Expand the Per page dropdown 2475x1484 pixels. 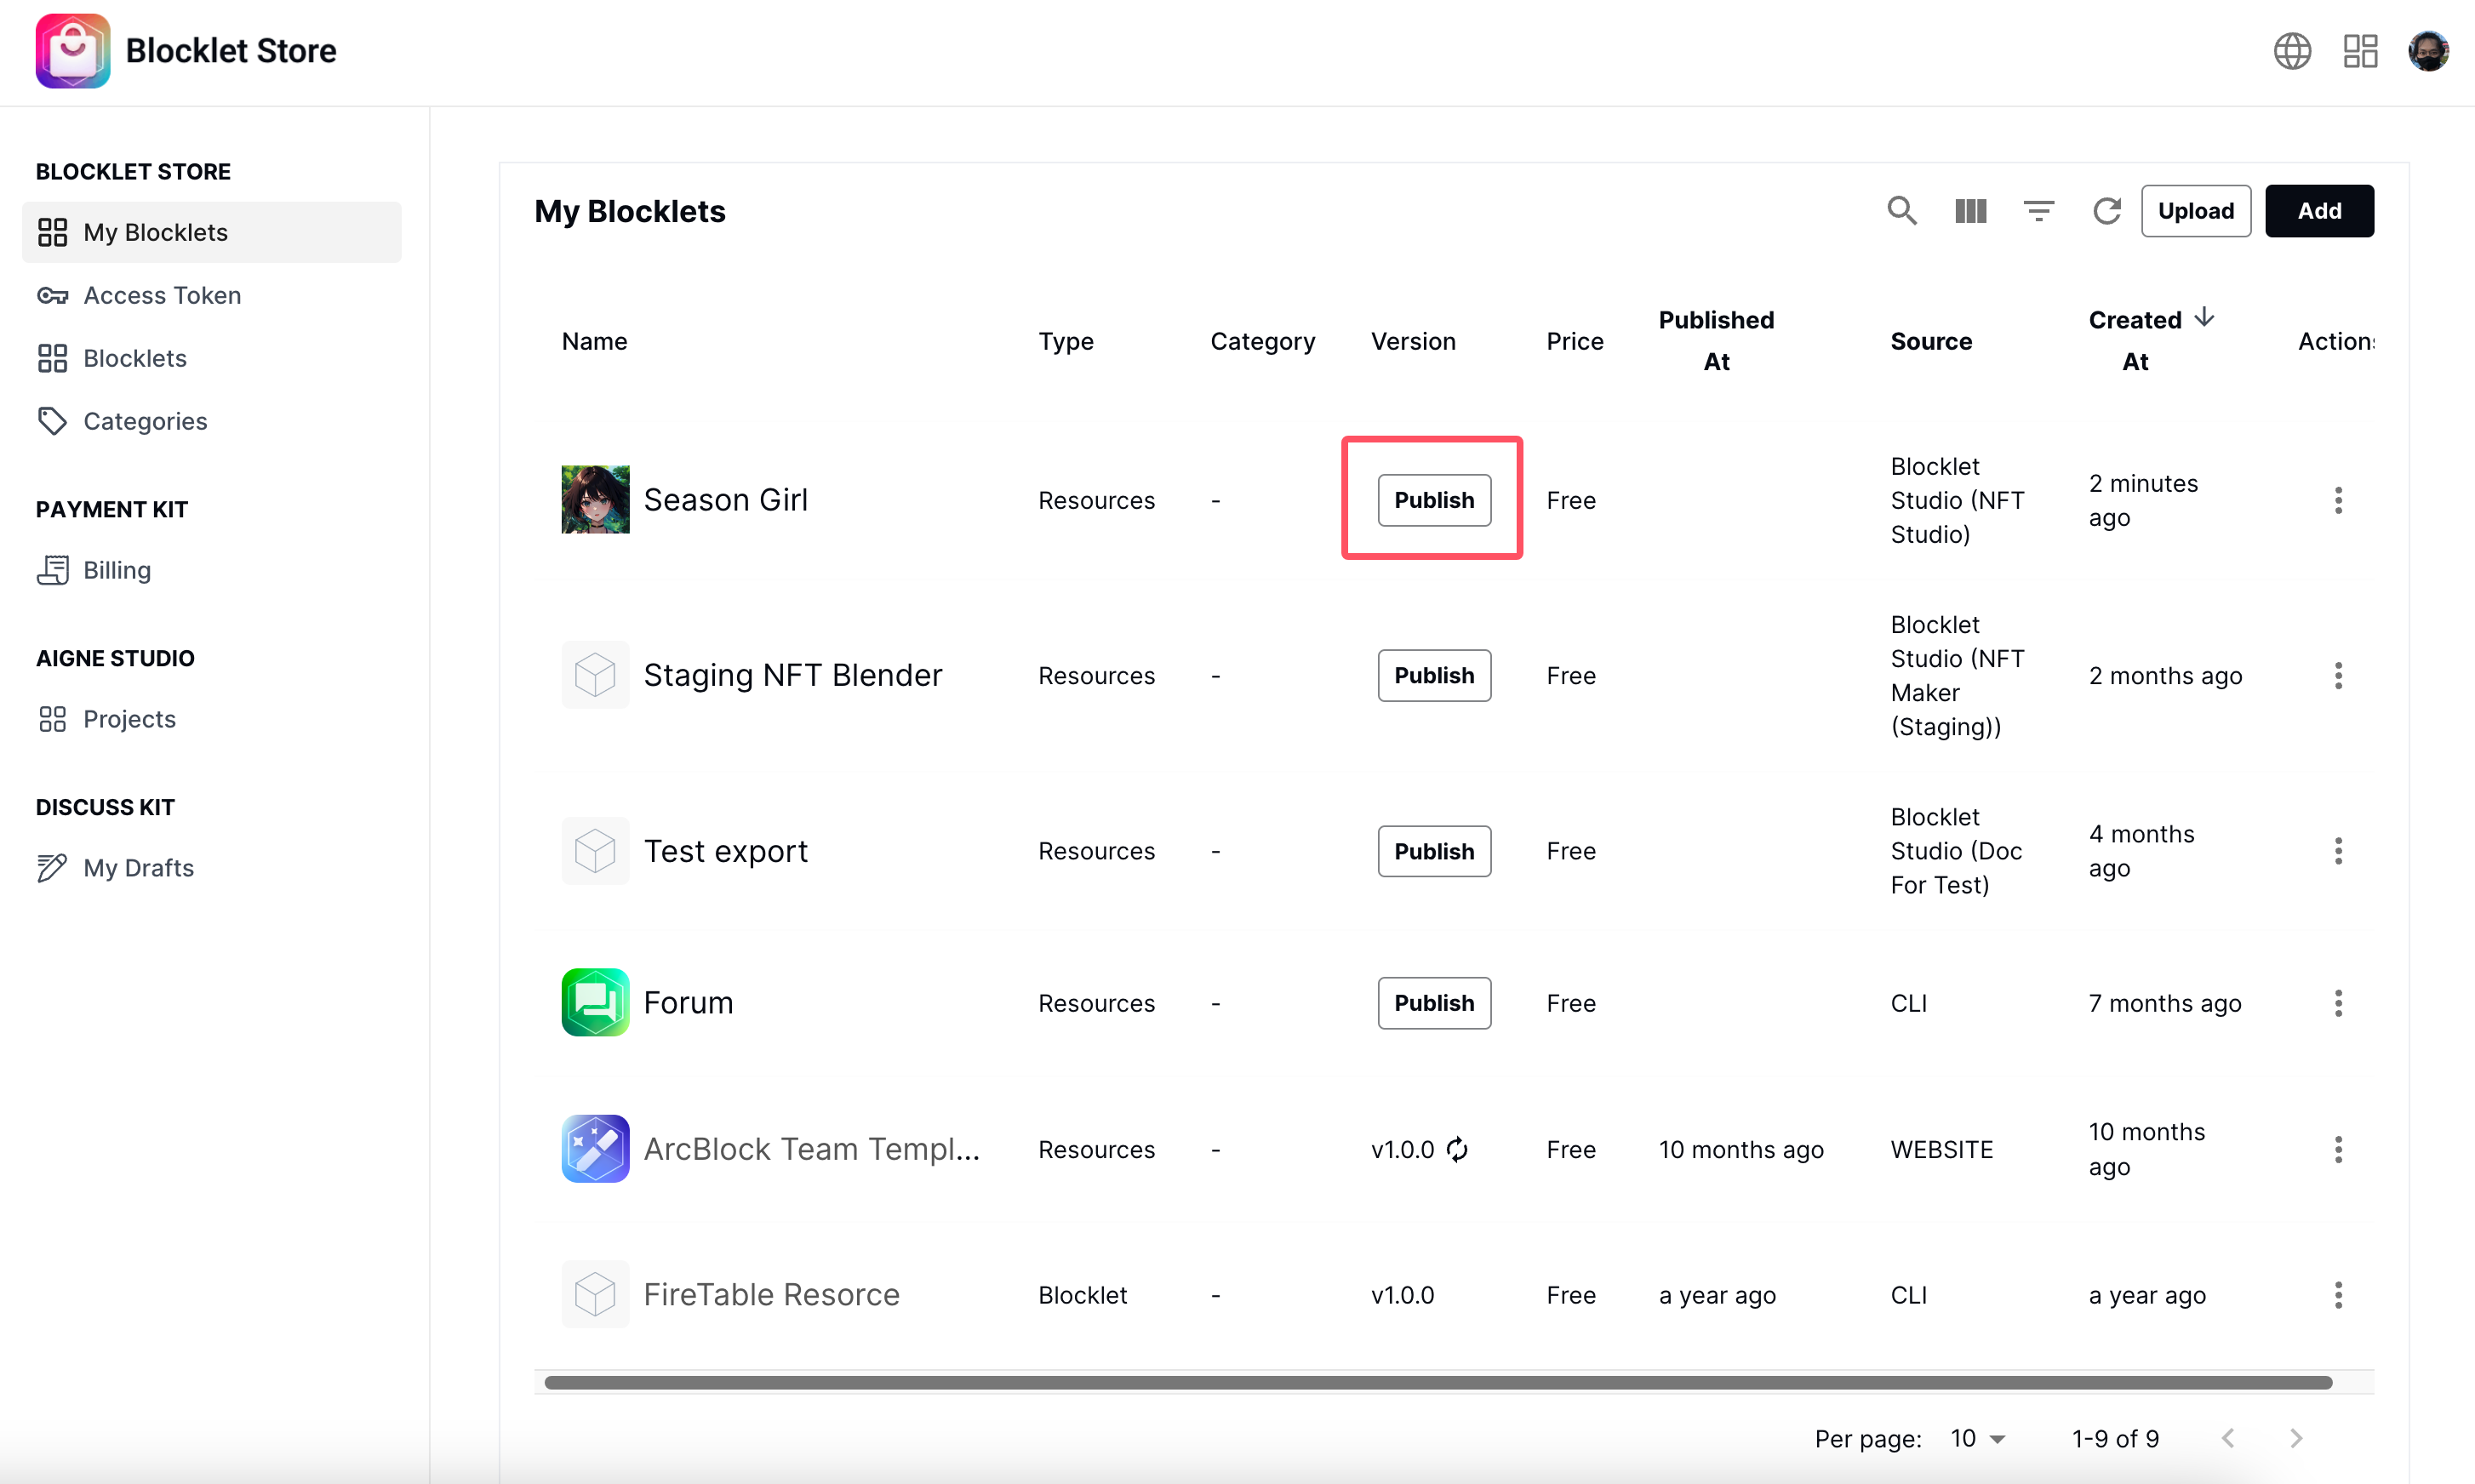tap(1977, 1438)
